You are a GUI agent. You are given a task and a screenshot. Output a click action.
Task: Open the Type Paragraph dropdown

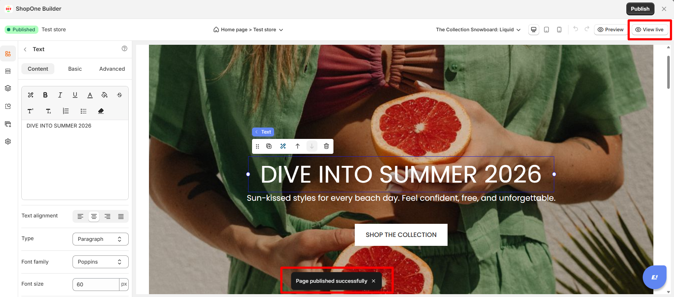coord(101,239)
